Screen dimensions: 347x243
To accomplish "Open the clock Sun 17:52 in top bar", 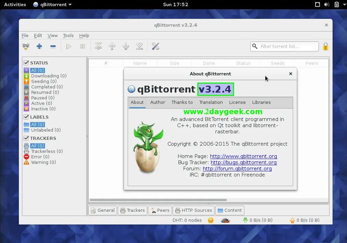I will pos(175,4).
